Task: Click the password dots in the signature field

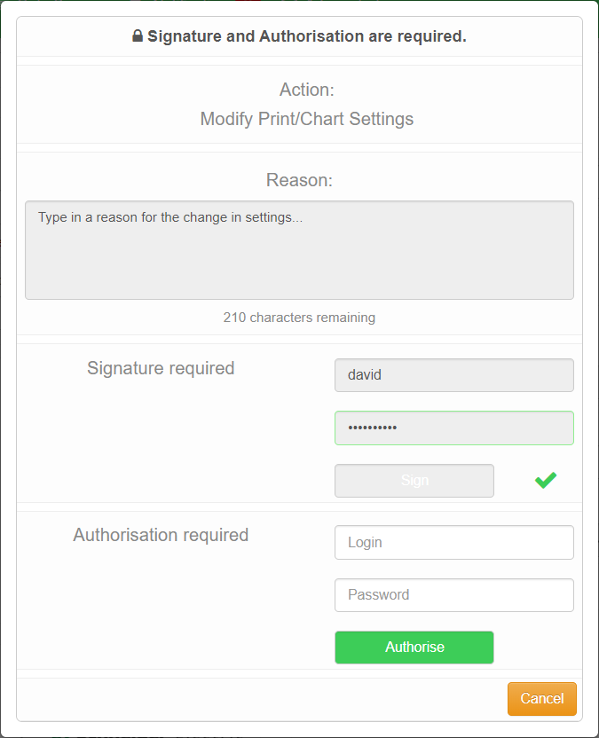Action: [373, 428]
